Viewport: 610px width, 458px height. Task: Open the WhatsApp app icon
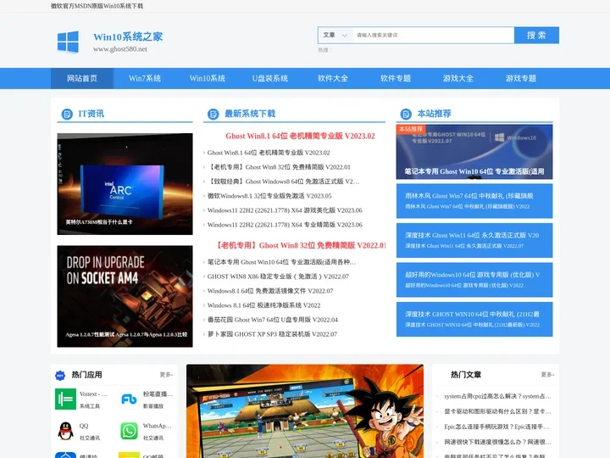129,431
